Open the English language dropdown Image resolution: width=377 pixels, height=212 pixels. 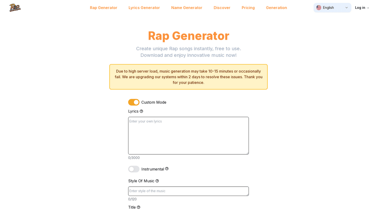(332, 8)
